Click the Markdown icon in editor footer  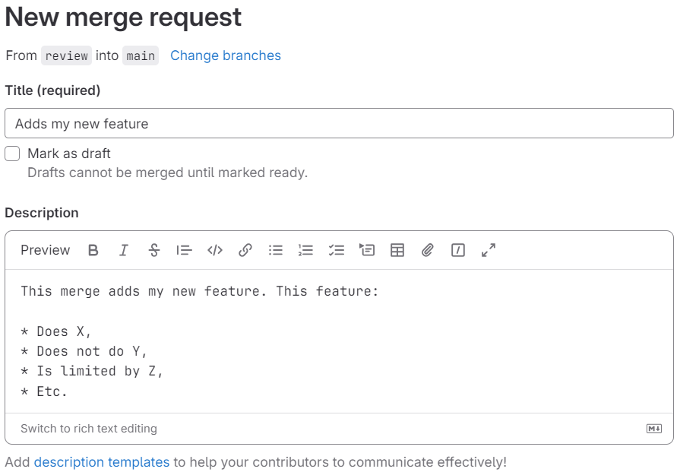pos(654,429)
